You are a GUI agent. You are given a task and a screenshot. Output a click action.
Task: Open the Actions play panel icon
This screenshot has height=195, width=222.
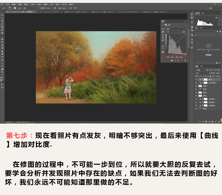(192, 18)
